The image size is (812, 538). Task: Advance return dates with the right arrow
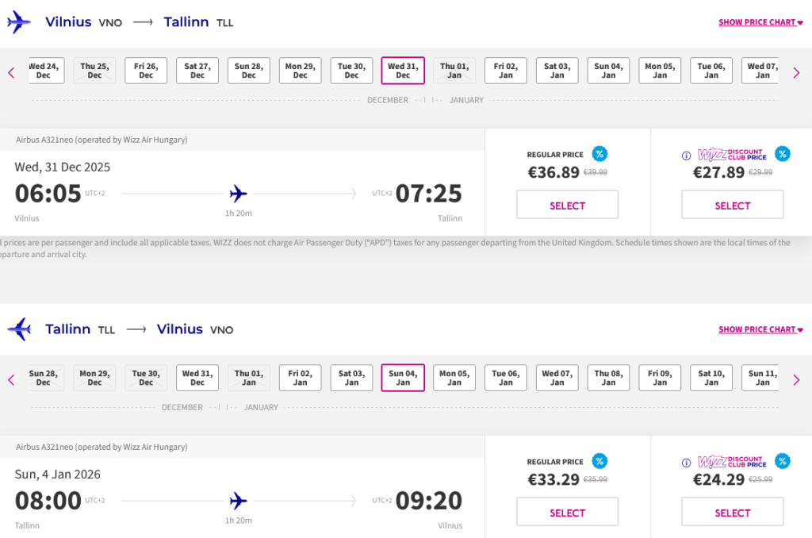click(x=796, y=380)
